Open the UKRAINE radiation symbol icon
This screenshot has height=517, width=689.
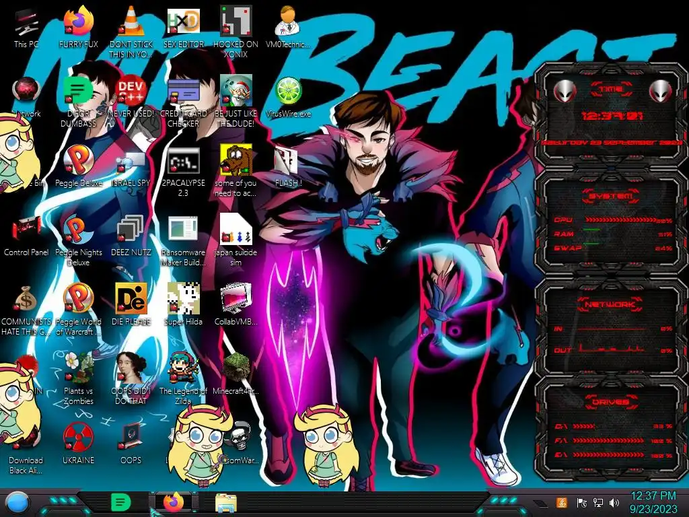[x=78, y=437]
